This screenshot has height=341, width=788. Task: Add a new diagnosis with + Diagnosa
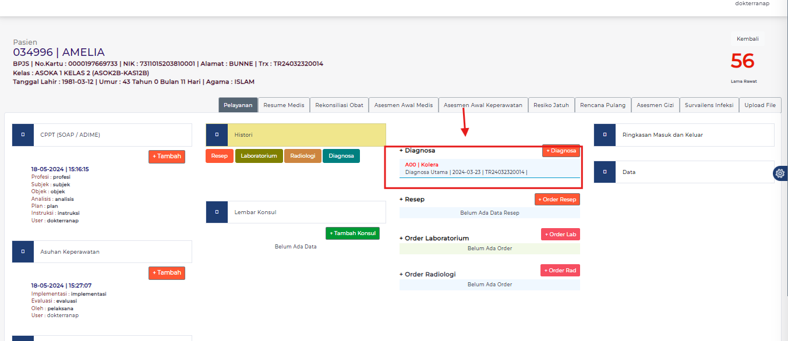point(561,151)
